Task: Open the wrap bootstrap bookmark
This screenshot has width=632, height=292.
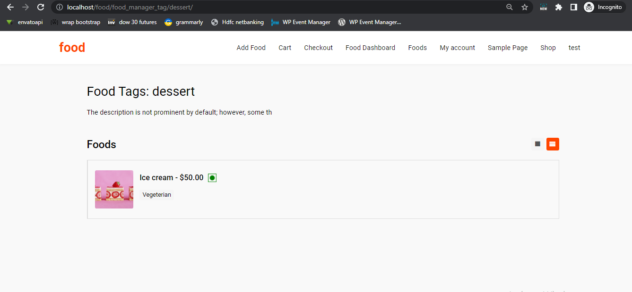Action: pyautogui.click(x=76, y=22)
